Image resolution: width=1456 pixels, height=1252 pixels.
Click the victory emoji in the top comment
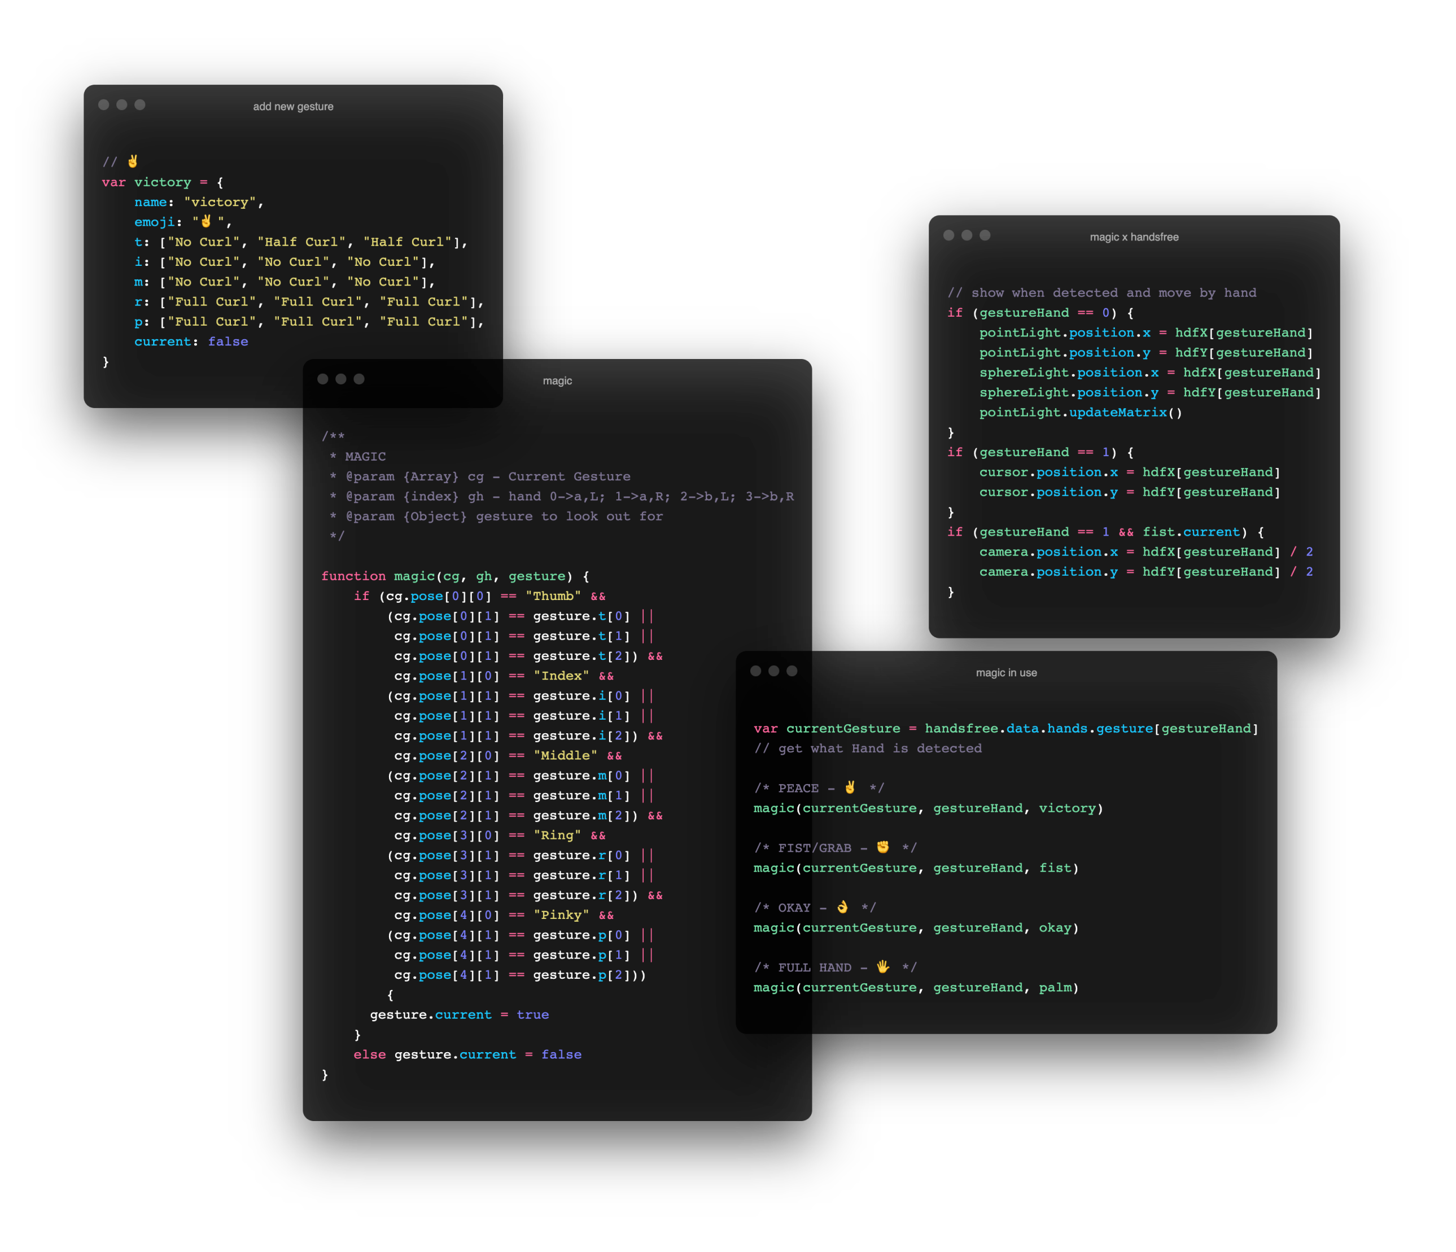point(133,161)
